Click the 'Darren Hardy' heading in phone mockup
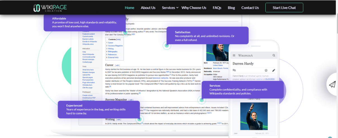This screenshot has width=338, height=138. [243, 64]
